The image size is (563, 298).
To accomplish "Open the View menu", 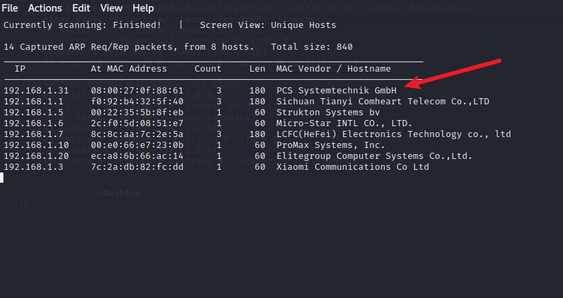I will [x=111, y=8].
